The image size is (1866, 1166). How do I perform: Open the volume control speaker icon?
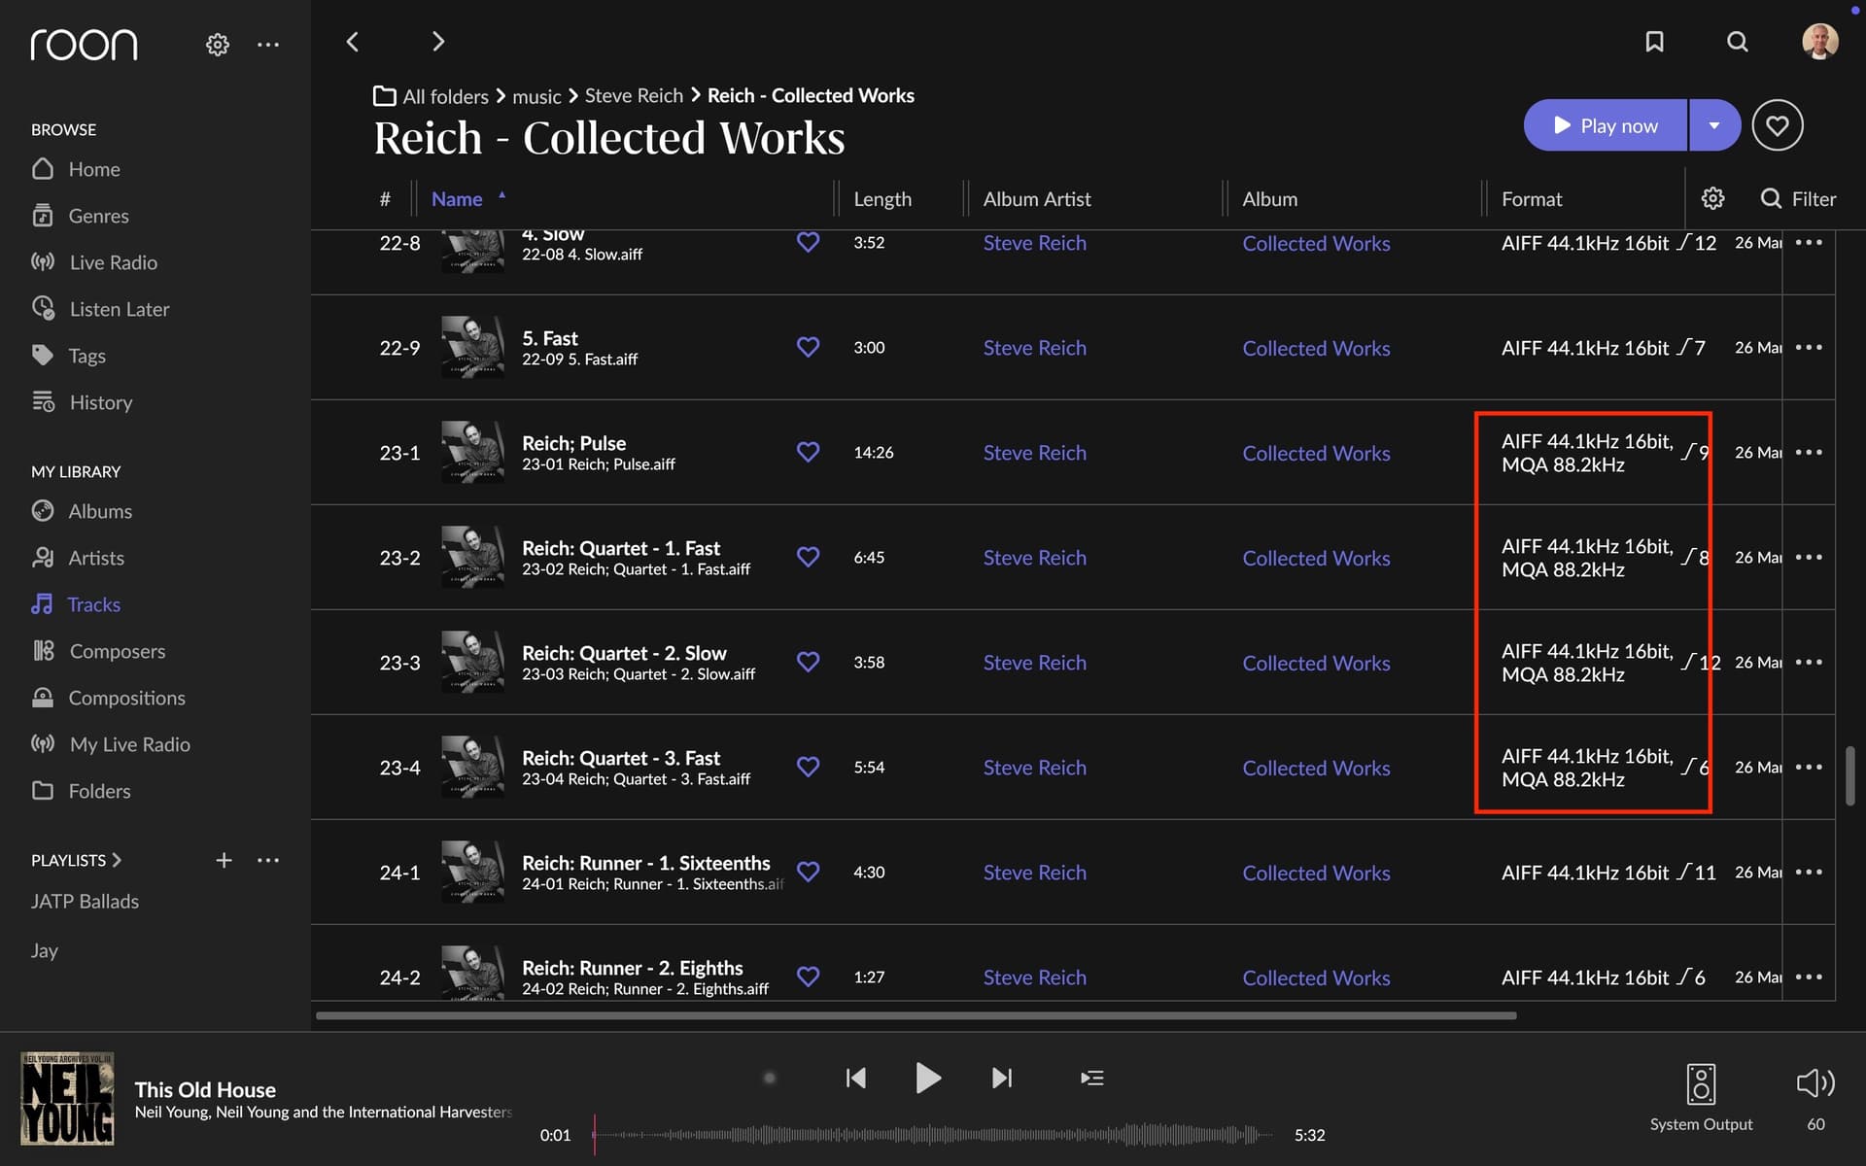(1815, 1082)
